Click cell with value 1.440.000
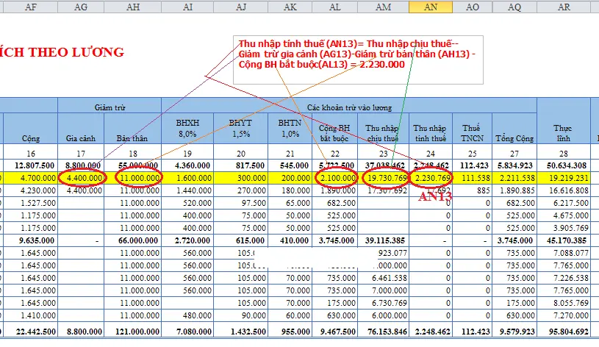The height and width of the screenshot is (347, 599). (187, 190)
